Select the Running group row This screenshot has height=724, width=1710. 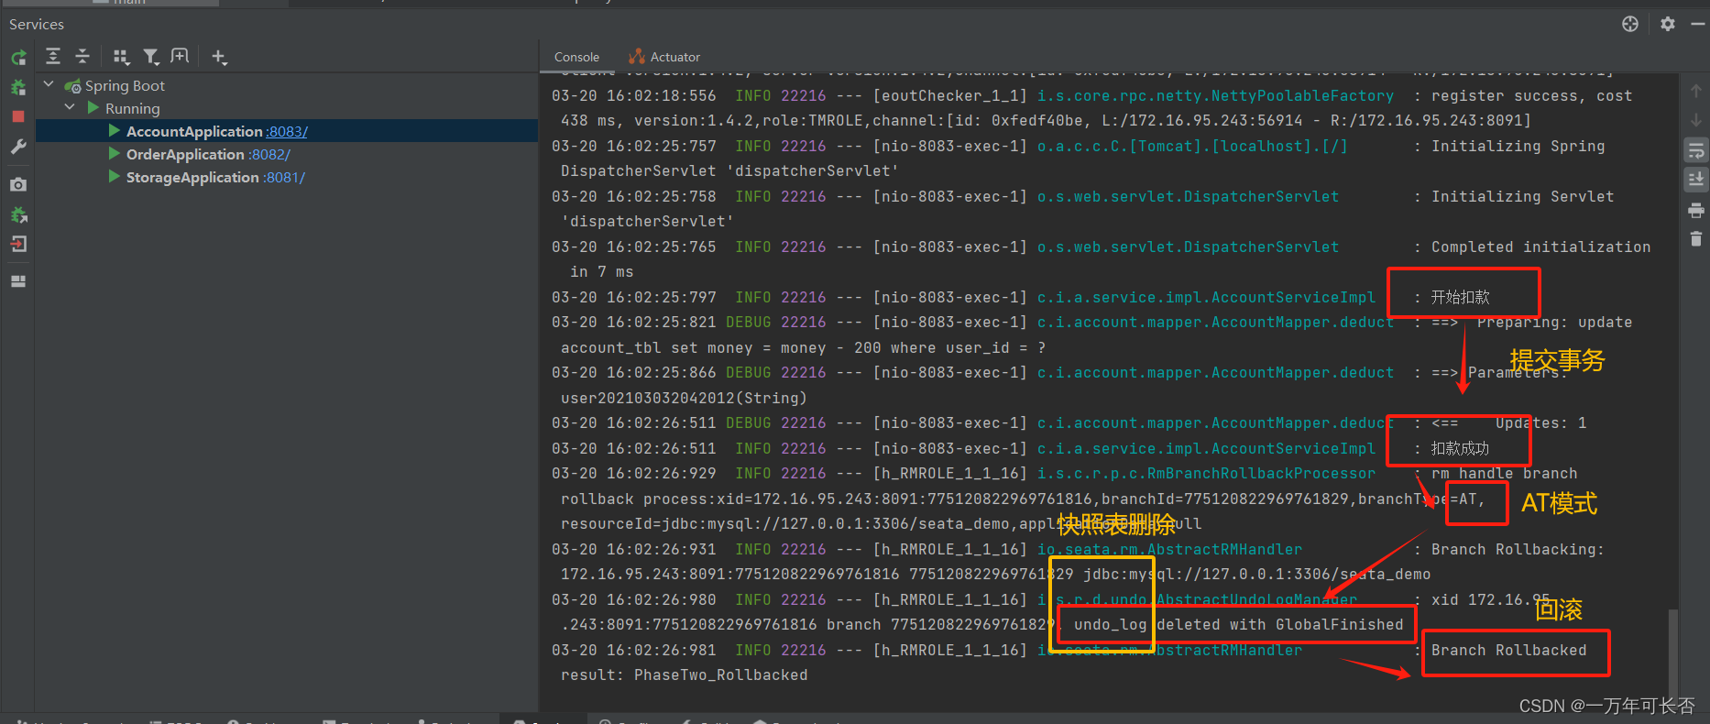(286, 108)
